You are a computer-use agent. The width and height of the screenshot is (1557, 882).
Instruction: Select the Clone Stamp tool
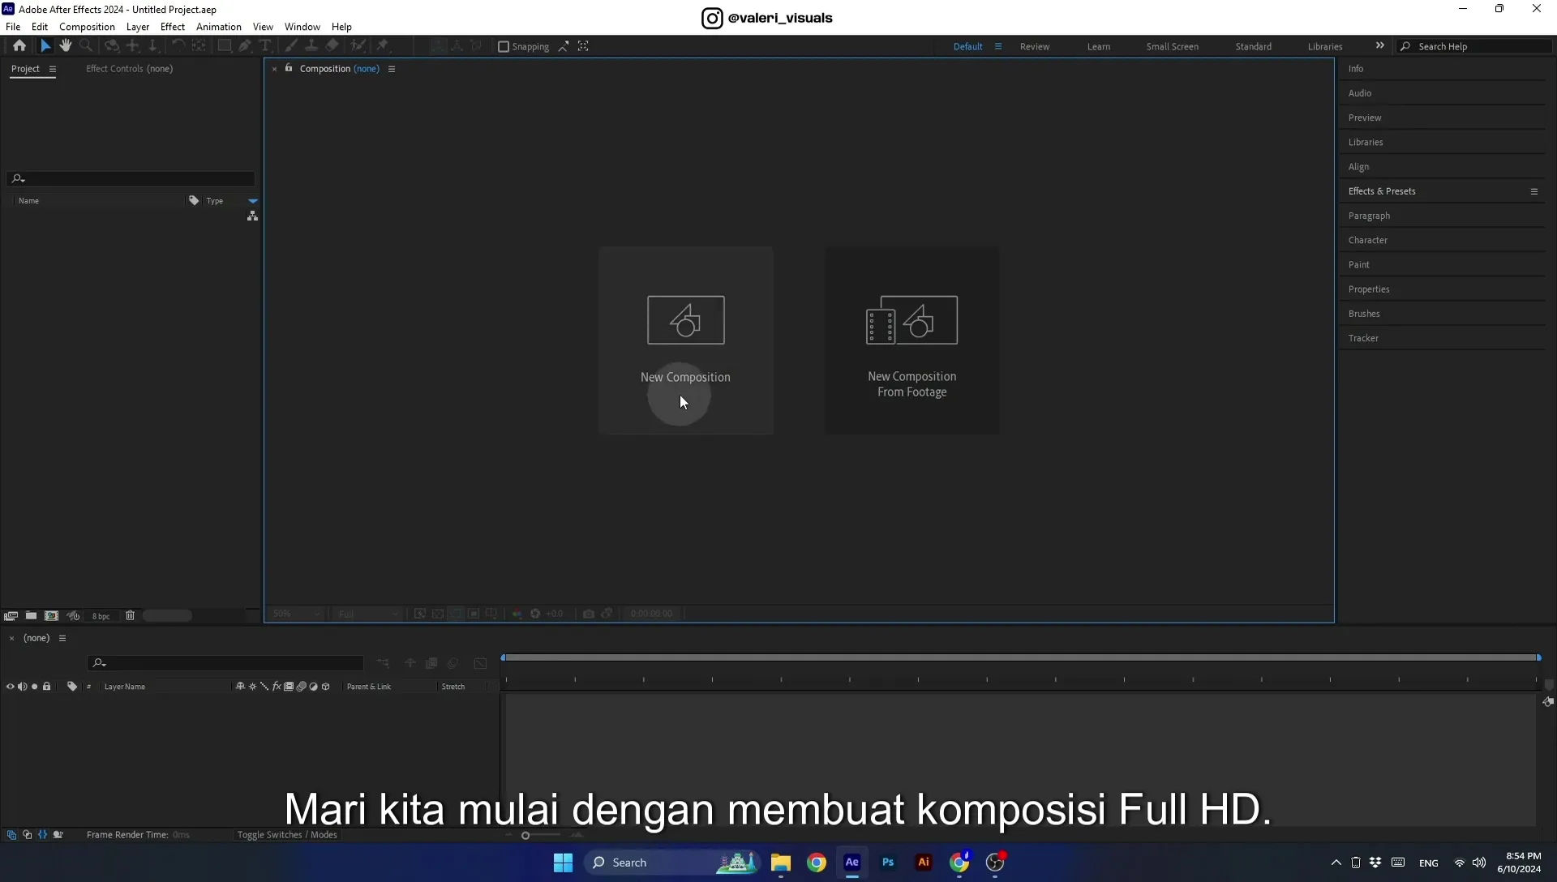click(x=311, y=46)
